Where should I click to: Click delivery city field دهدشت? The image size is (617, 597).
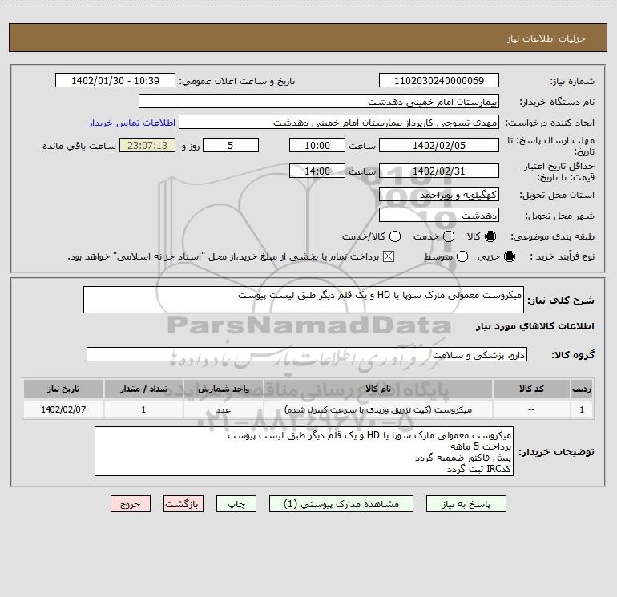439,216
